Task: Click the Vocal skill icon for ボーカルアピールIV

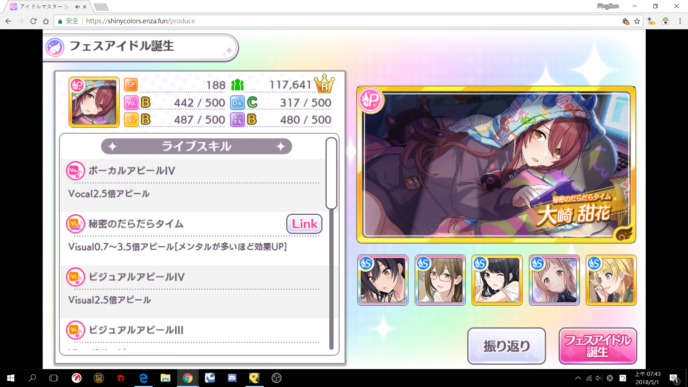Action: pyautogui.click(x=76, y=171)
